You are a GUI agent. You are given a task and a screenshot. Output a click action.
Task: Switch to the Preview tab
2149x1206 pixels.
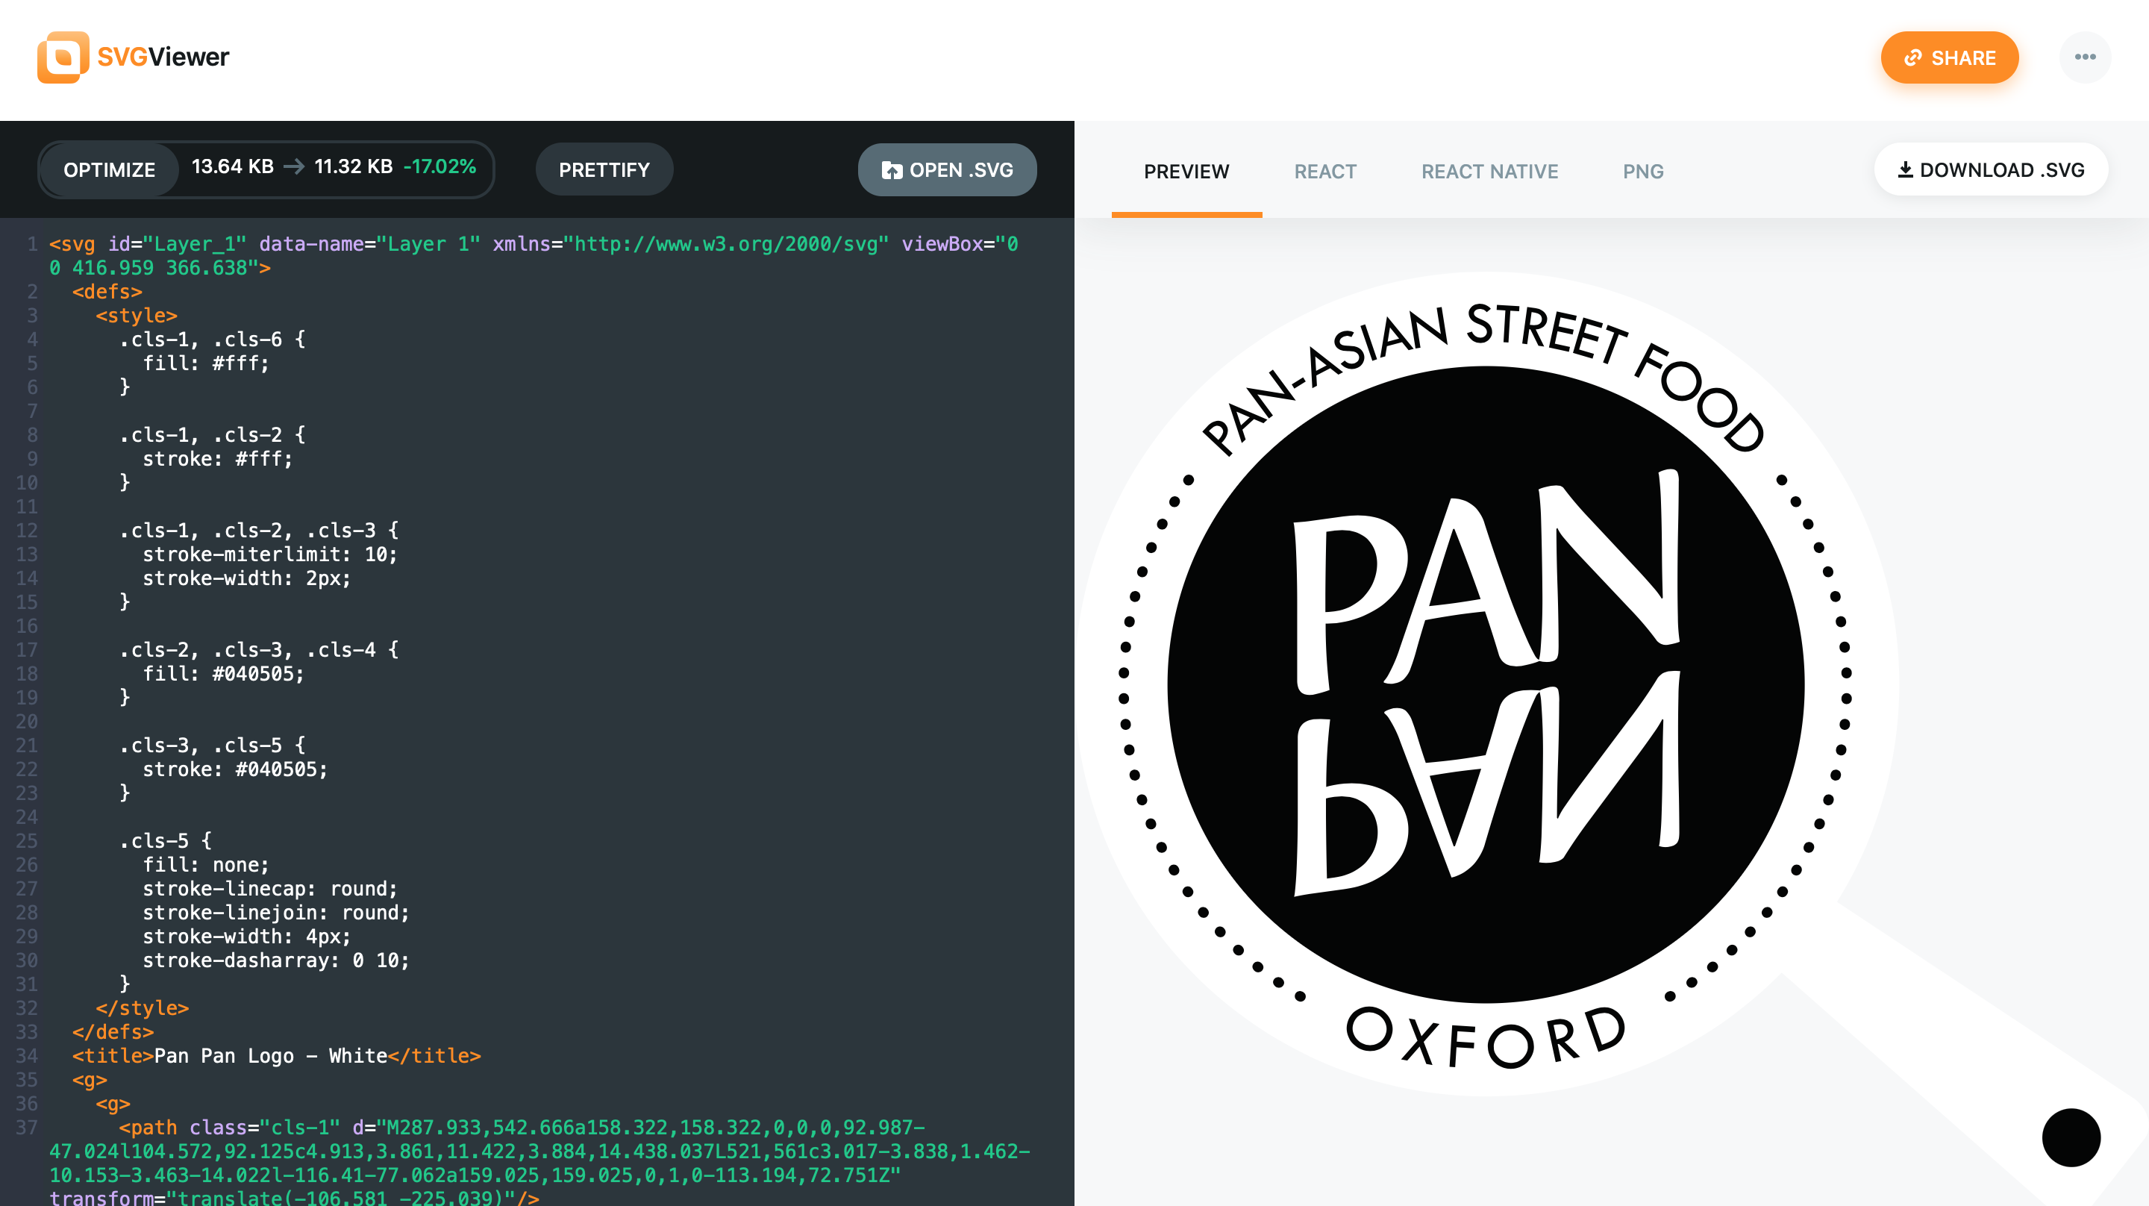(1186, 171)
